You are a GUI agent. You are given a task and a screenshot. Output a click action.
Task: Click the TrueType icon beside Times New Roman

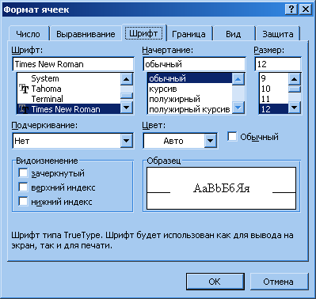tap(24, 109)
